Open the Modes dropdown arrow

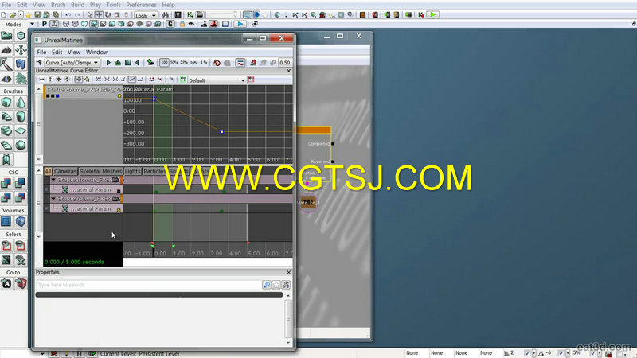(x=32, y=25)
